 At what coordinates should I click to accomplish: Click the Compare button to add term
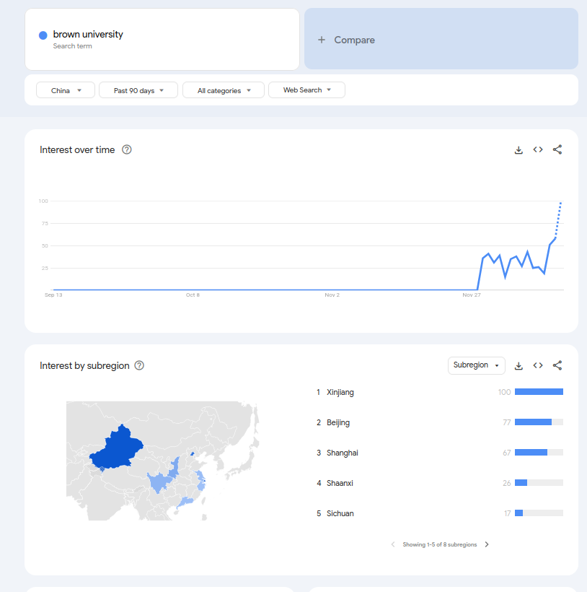(x=441, y=39)
